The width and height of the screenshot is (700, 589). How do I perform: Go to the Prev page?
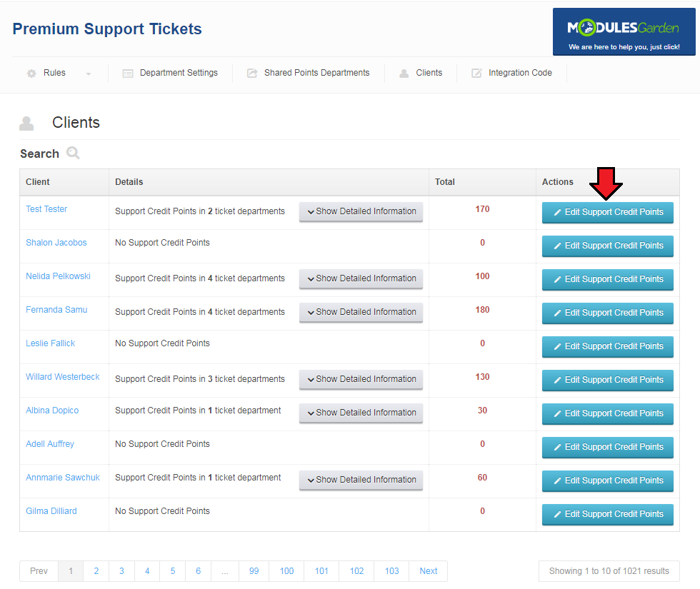click(39, 571)
